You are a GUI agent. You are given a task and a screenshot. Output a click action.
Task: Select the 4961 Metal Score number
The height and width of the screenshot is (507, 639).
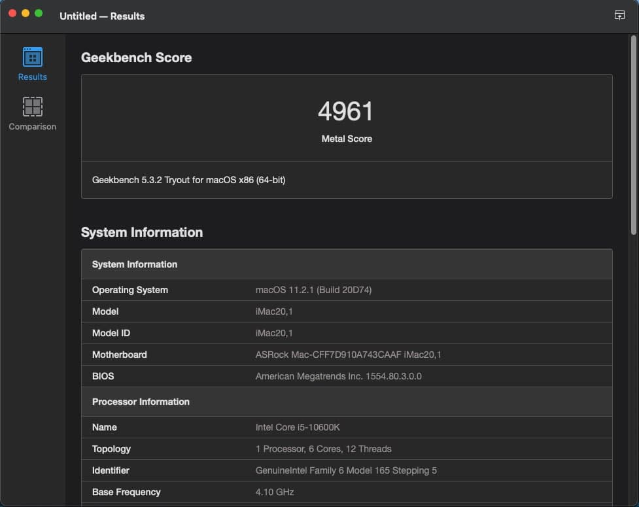click(345, 111)
